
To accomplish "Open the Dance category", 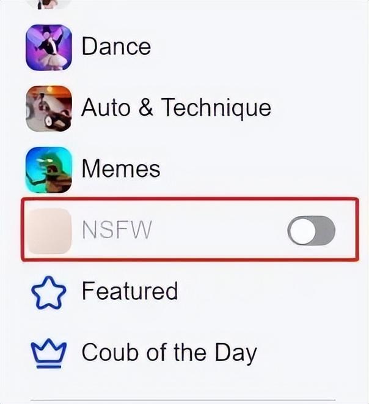I will pos(116,47).
